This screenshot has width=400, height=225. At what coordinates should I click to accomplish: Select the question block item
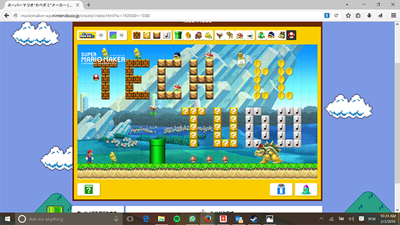[x=147, y=35]
